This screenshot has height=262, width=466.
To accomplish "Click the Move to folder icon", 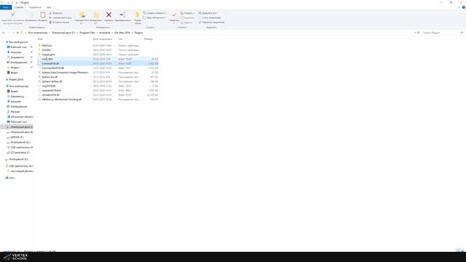I will point(82,15).
